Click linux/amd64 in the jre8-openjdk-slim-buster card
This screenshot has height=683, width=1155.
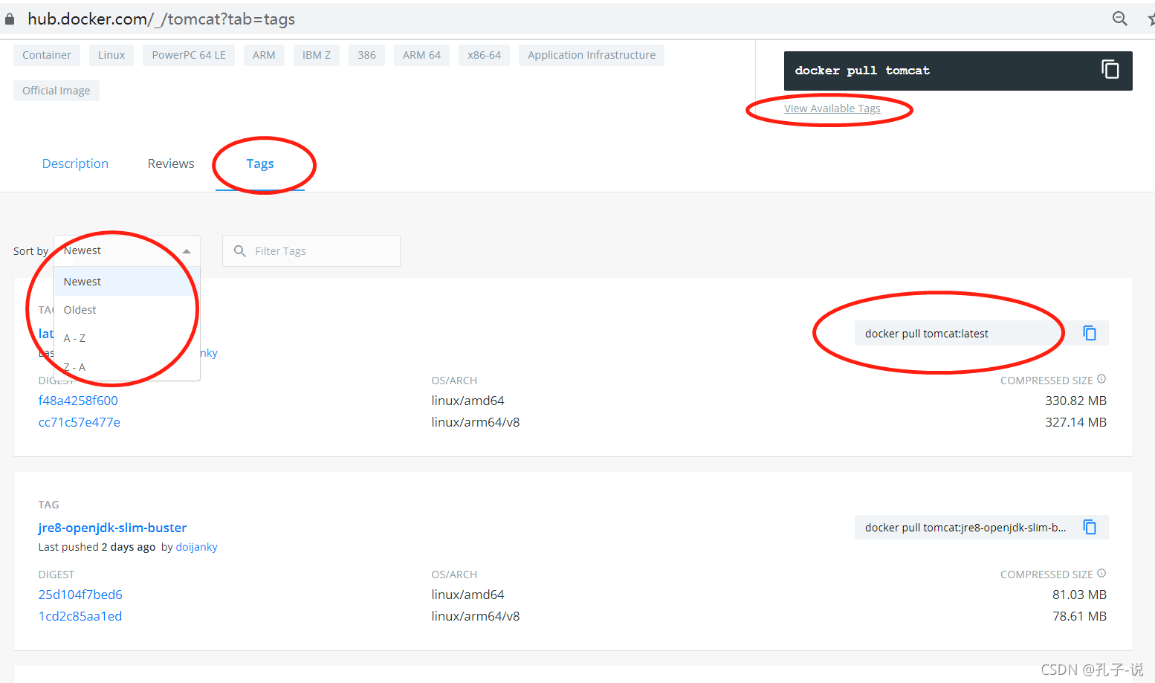467,595
